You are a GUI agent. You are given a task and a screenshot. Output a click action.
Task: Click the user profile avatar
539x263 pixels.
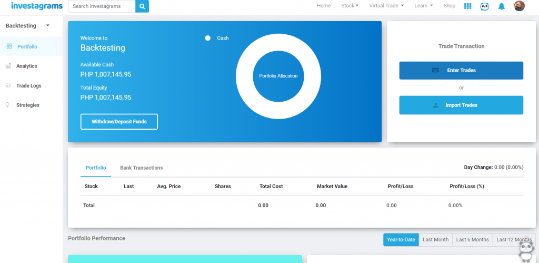[519, 6]
